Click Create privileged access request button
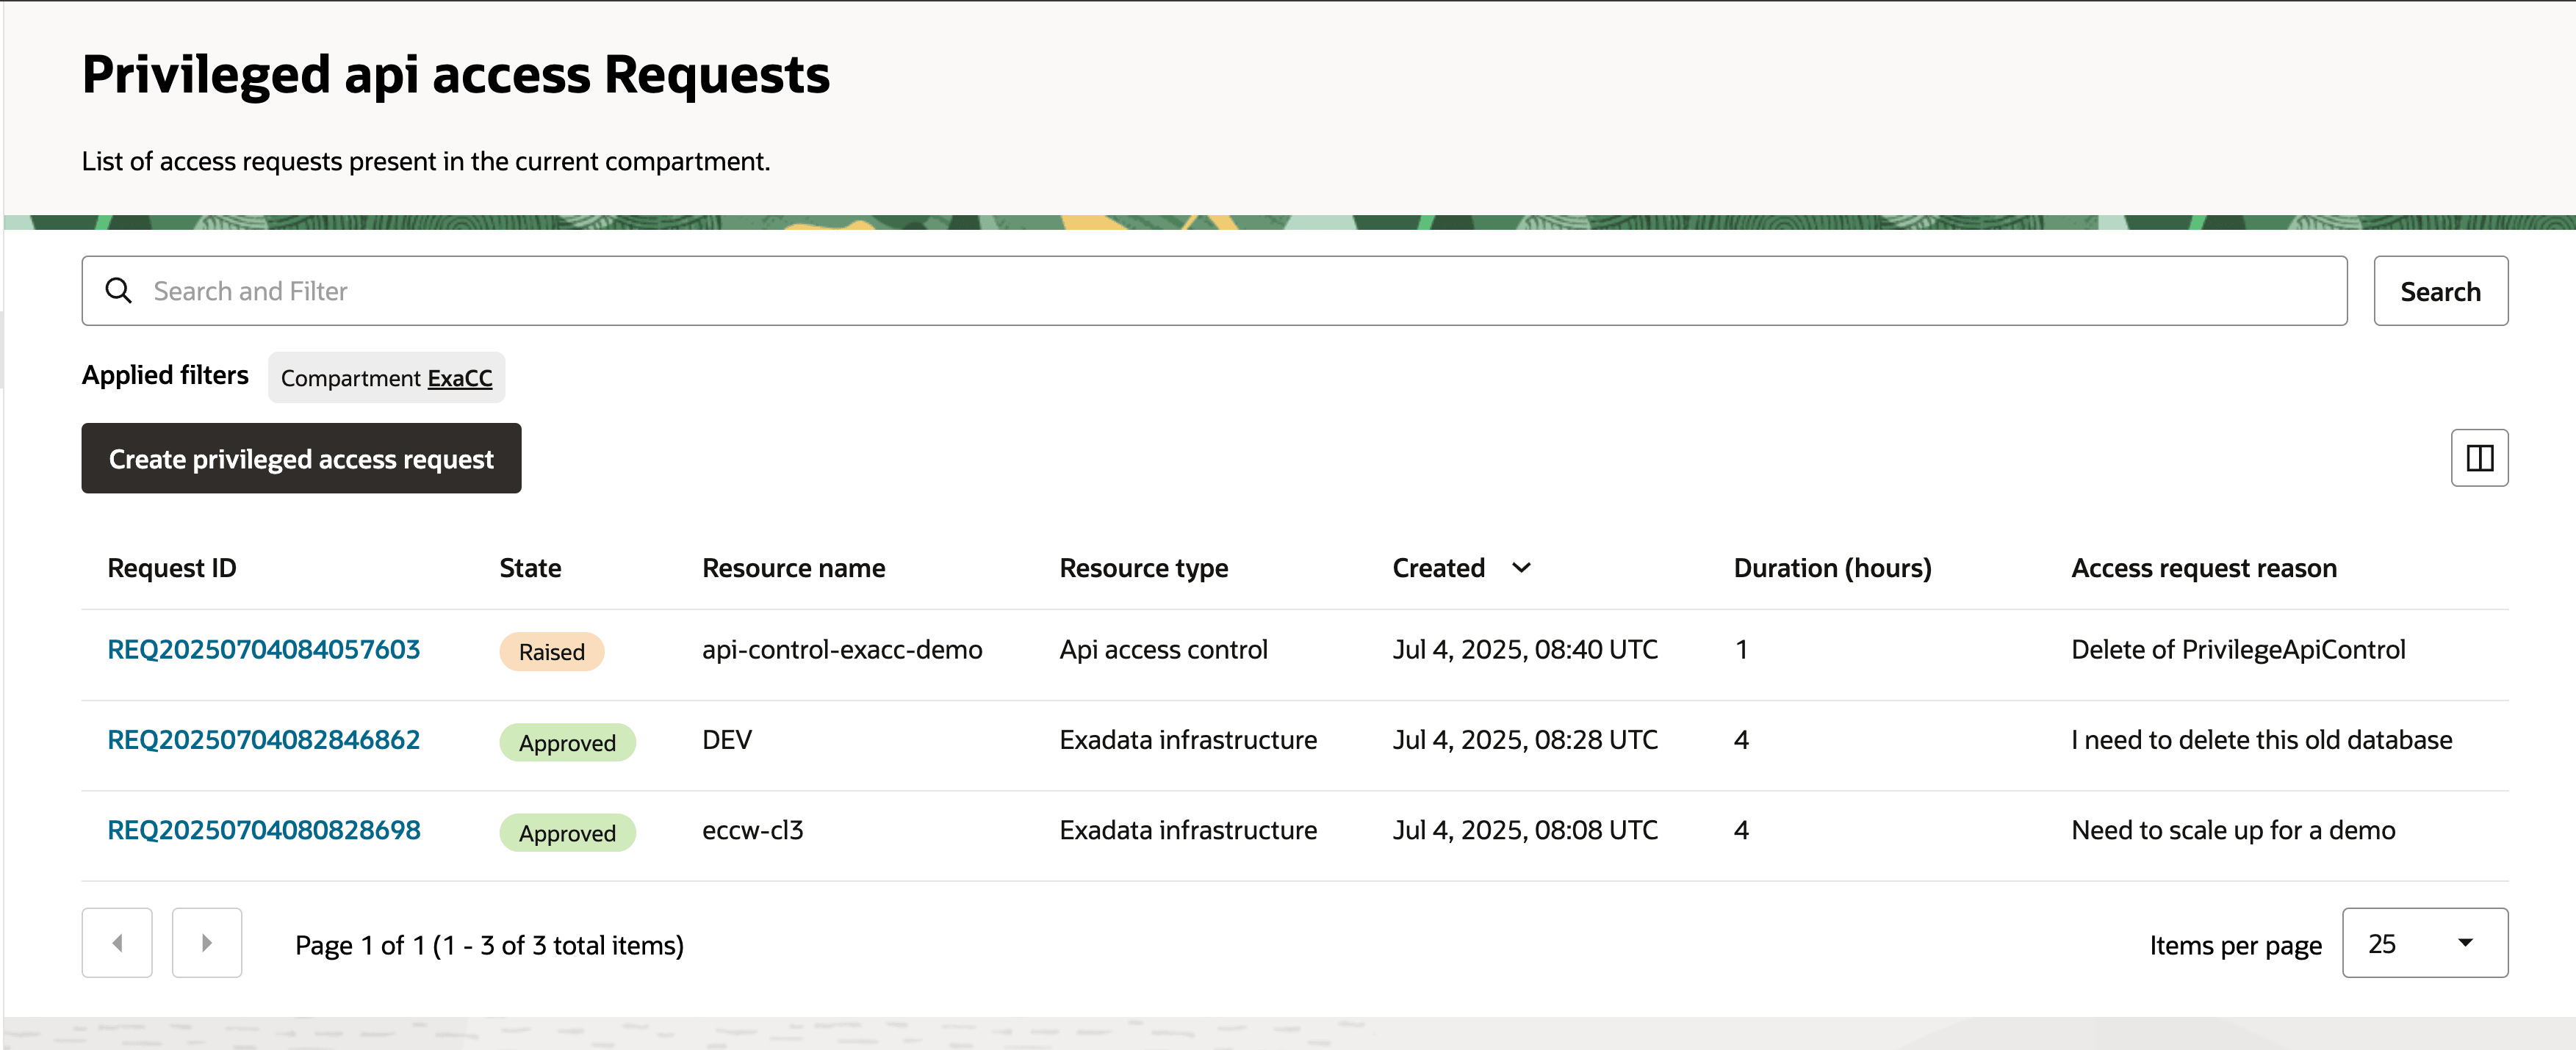 301,459
